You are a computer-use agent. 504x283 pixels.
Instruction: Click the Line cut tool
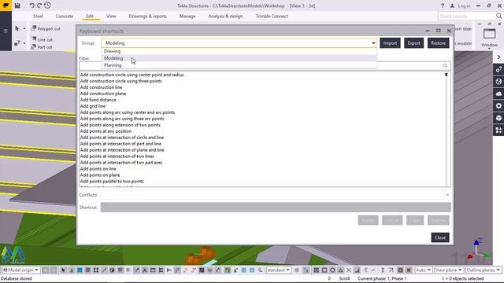click(x=42, y=39)
